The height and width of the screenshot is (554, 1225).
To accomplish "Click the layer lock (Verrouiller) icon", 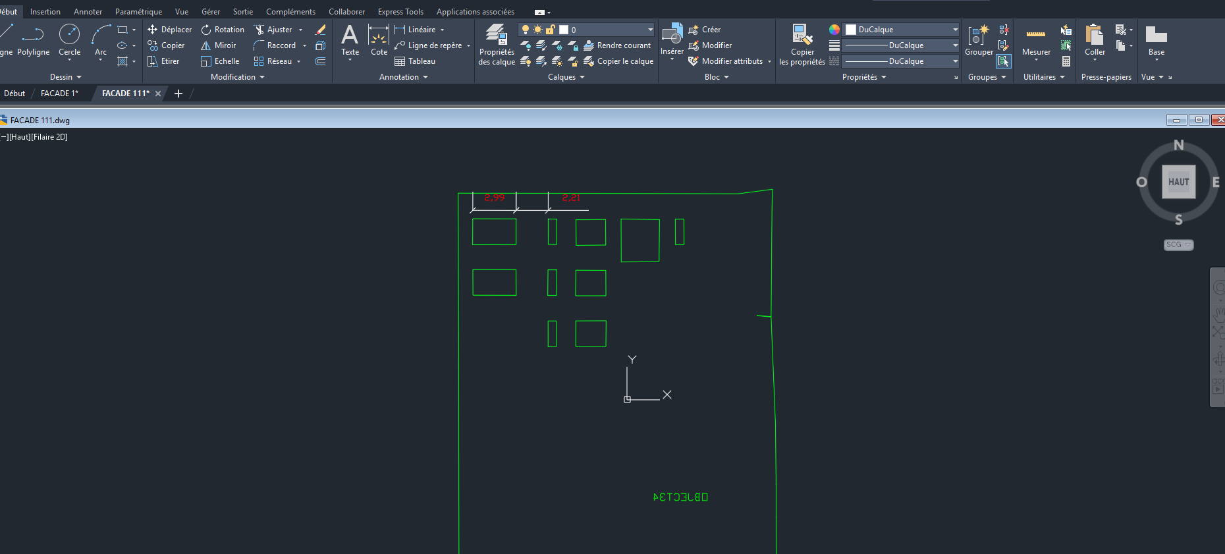I will click(x=573, y=45).
